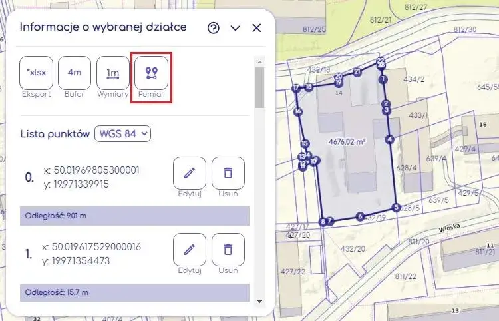Click the scrollbar down arrow

259,301
